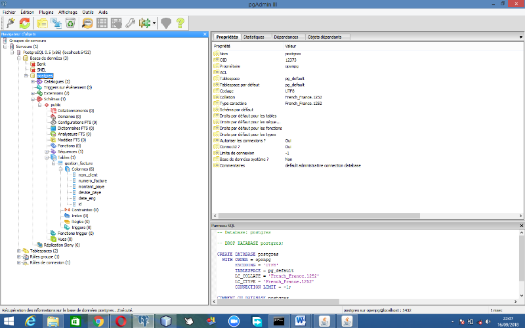Viewport: 525px width, 328px height.
Task: Expand the Tablespaces tree node
Action: pyautogui.click(x=18, y=251)
